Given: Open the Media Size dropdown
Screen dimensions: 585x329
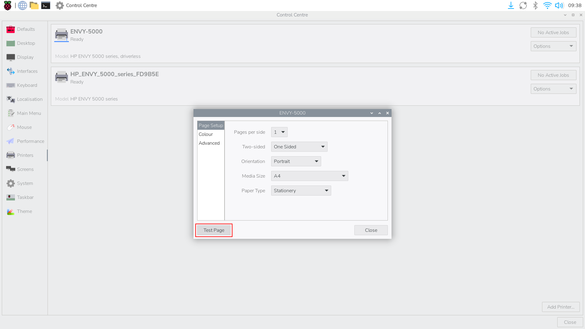Looking at the screenshot, I should pyautogui.click(x=310, y=176).
